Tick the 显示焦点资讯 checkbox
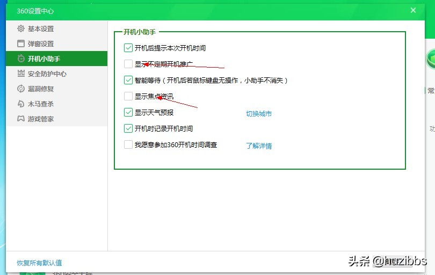 click(128, 96)
